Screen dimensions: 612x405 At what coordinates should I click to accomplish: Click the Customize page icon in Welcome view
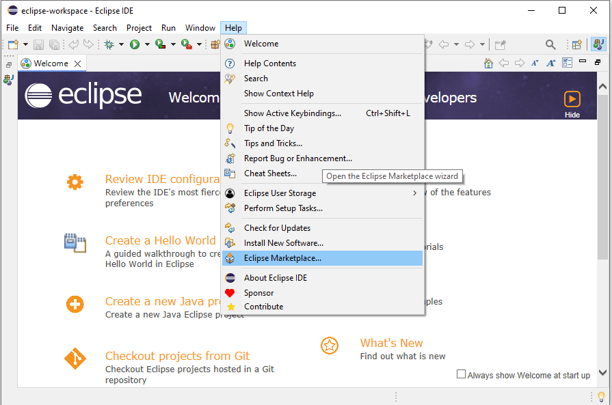click(567, 62)
